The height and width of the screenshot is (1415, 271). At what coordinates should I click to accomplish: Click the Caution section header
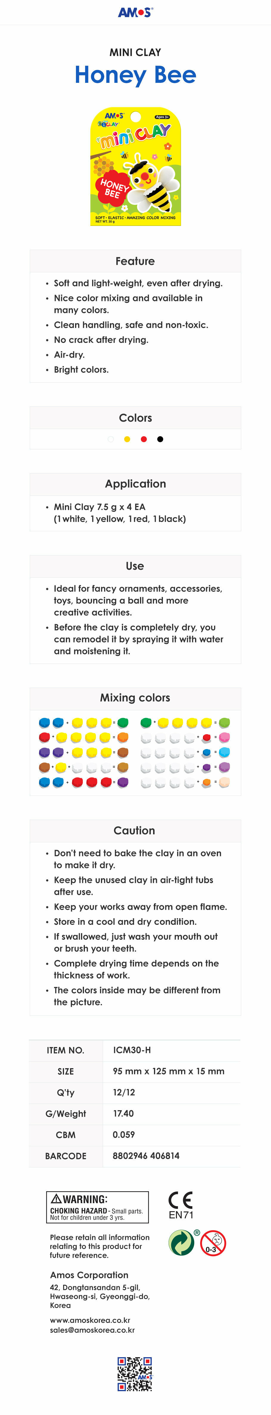[x=134, y=830]
